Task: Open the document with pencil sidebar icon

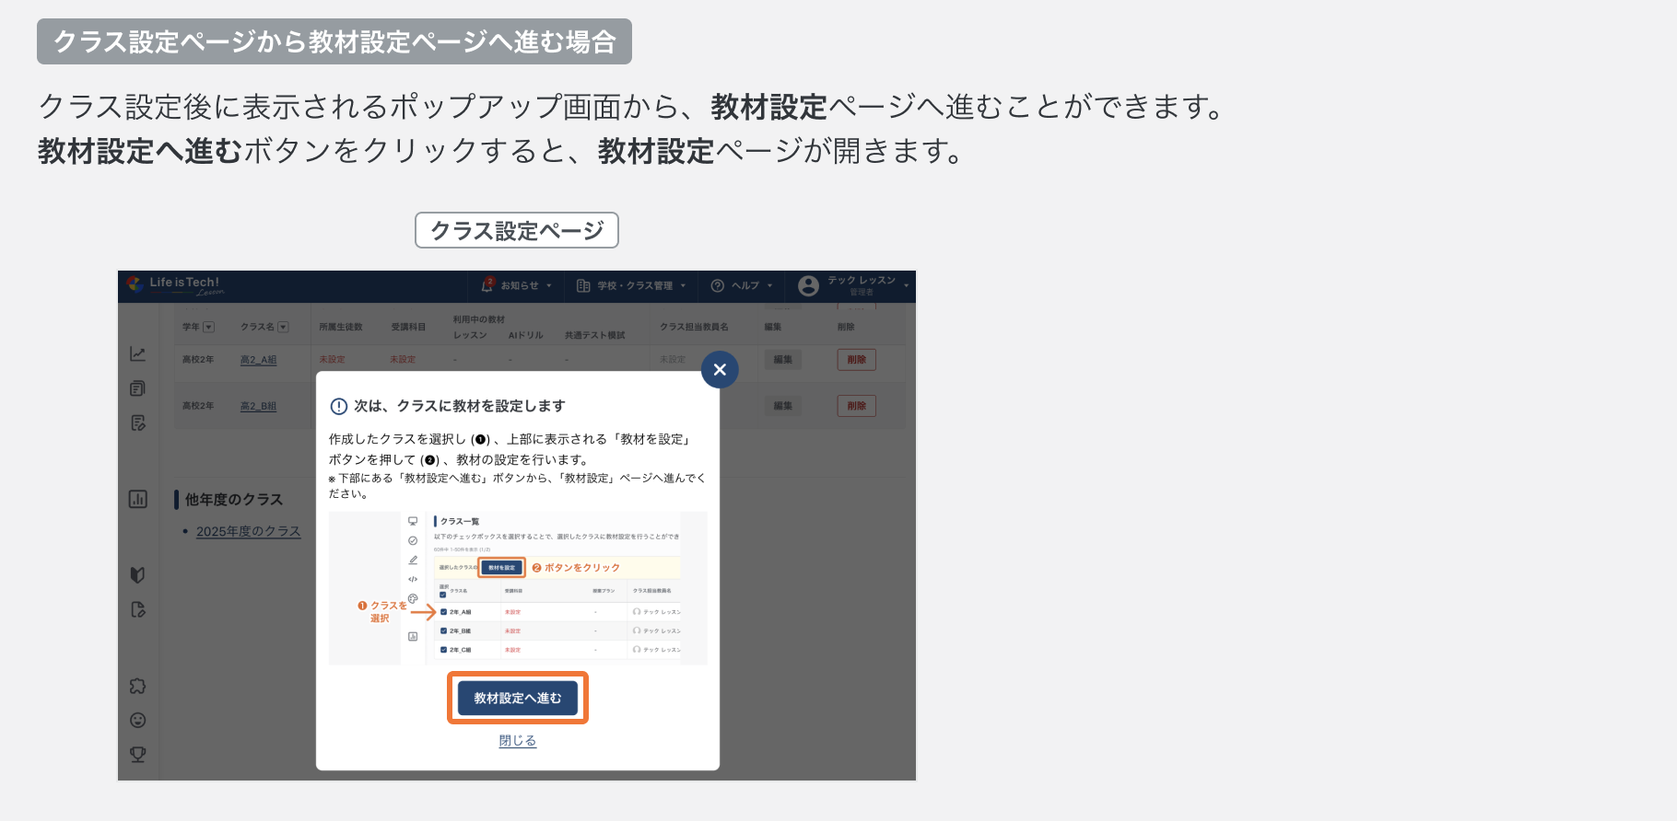Action: click(x=138, y=423)
